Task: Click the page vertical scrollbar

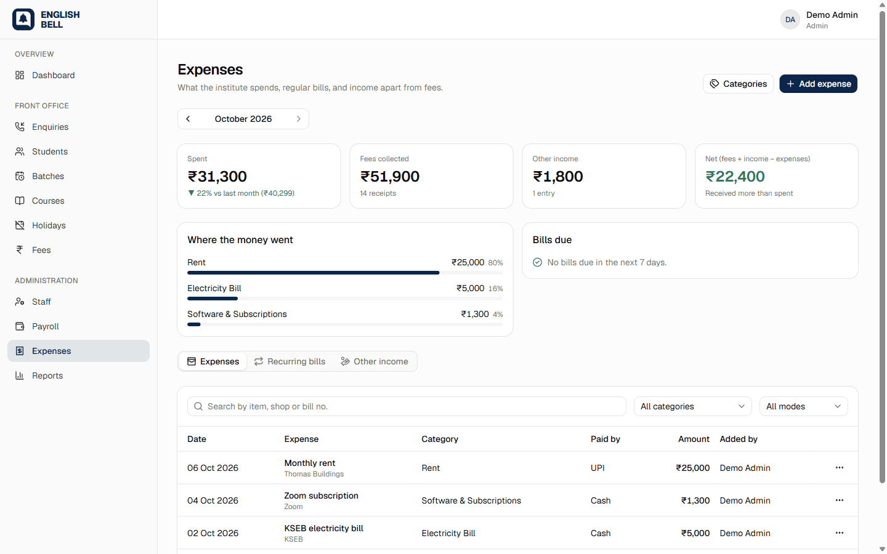Action: point(882,246)
